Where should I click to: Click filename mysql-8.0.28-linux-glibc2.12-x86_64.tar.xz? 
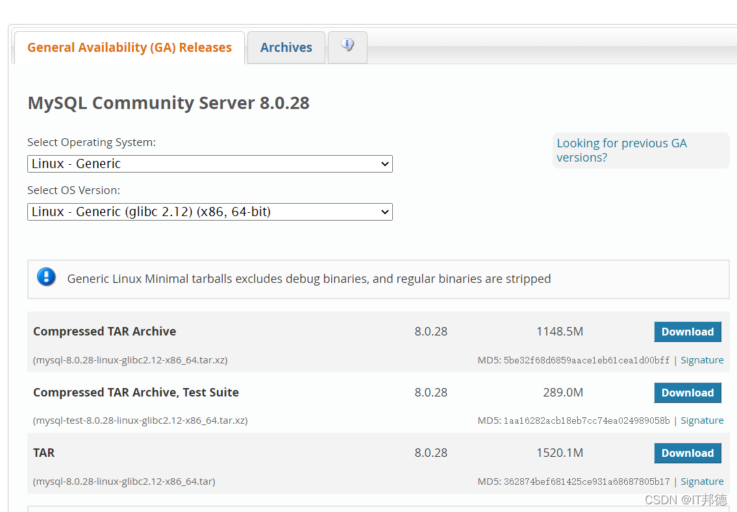pos(131,360)
